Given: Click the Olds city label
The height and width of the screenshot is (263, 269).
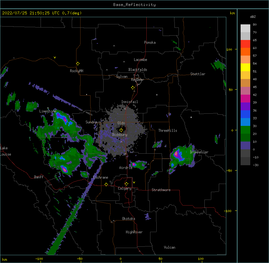Looking at the screenshot, I should (x=121, y=123).
